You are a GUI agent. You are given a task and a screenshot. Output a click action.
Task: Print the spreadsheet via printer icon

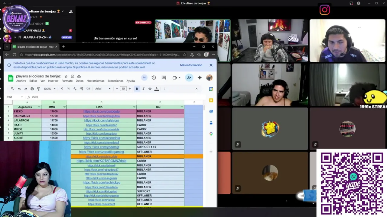coord(32,89)
